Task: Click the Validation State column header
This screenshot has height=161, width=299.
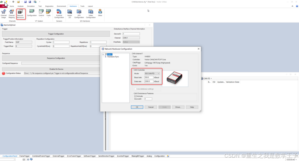Action: pos(232,82)
